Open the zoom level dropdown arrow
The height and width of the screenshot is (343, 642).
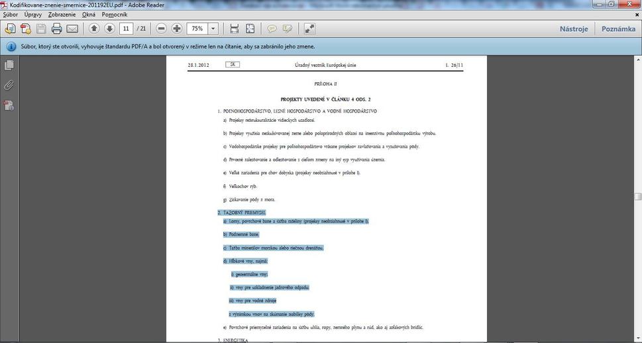pos(213,28)
